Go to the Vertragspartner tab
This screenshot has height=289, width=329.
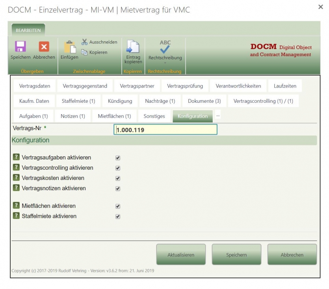pos(137,86)
